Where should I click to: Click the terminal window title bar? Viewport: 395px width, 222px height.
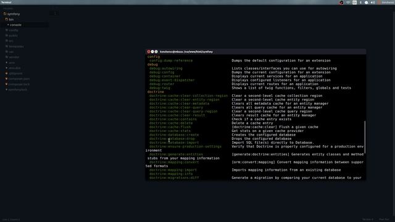point(256,52)
